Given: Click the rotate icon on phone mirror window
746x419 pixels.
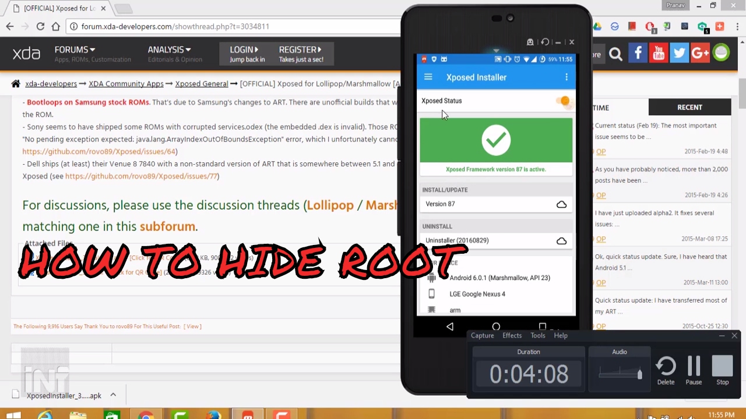Looking at the screenshot, I should point(544,42).
